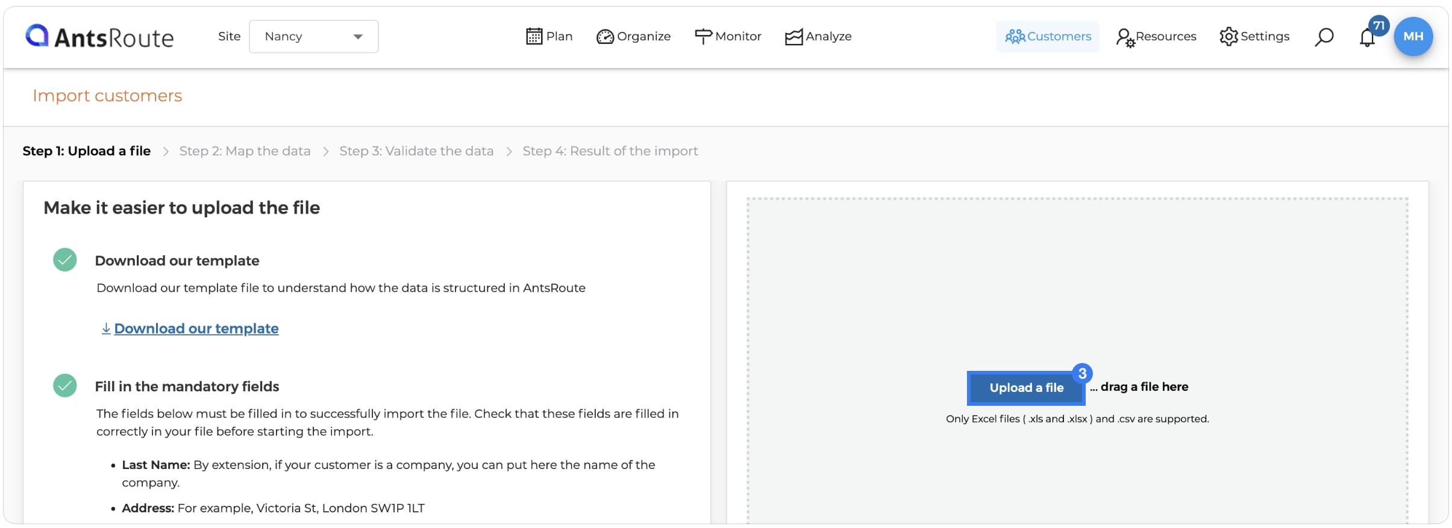Open search with the magnifier icon
Viewport: 1452px width, 528px height.
1324,37
